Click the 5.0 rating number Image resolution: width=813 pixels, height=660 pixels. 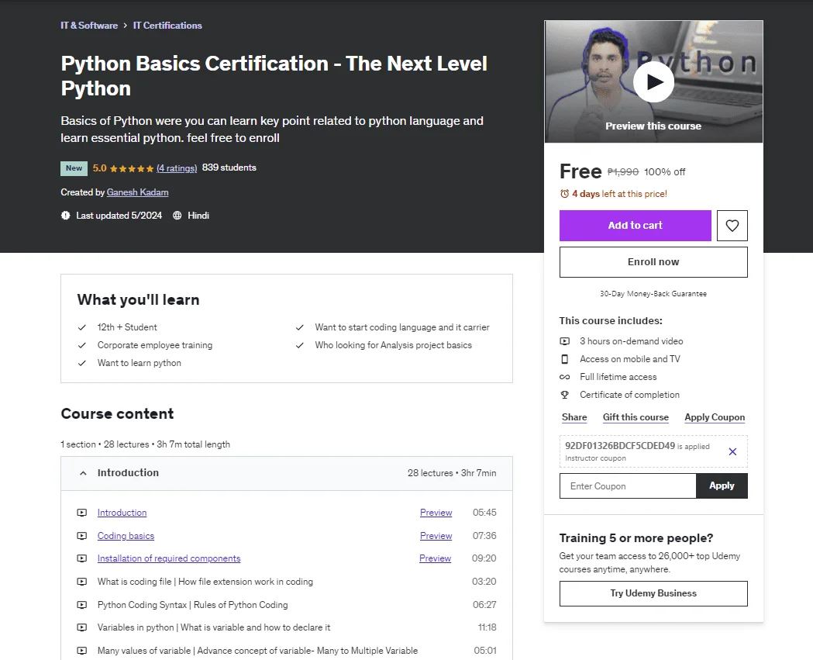pos(99,168)
